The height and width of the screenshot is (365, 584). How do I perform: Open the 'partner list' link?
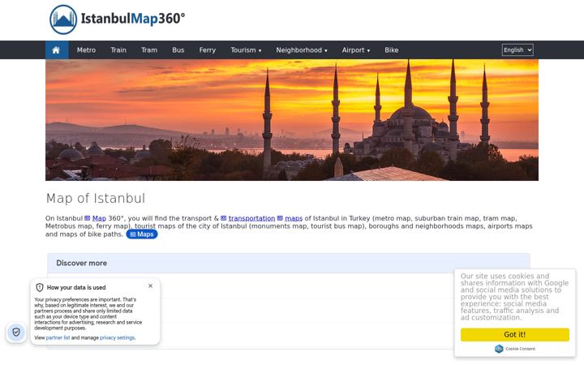(58, 337)
